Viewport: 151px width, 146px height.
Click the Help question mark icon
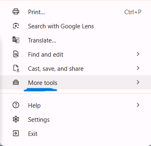click(x=16, y=105)
